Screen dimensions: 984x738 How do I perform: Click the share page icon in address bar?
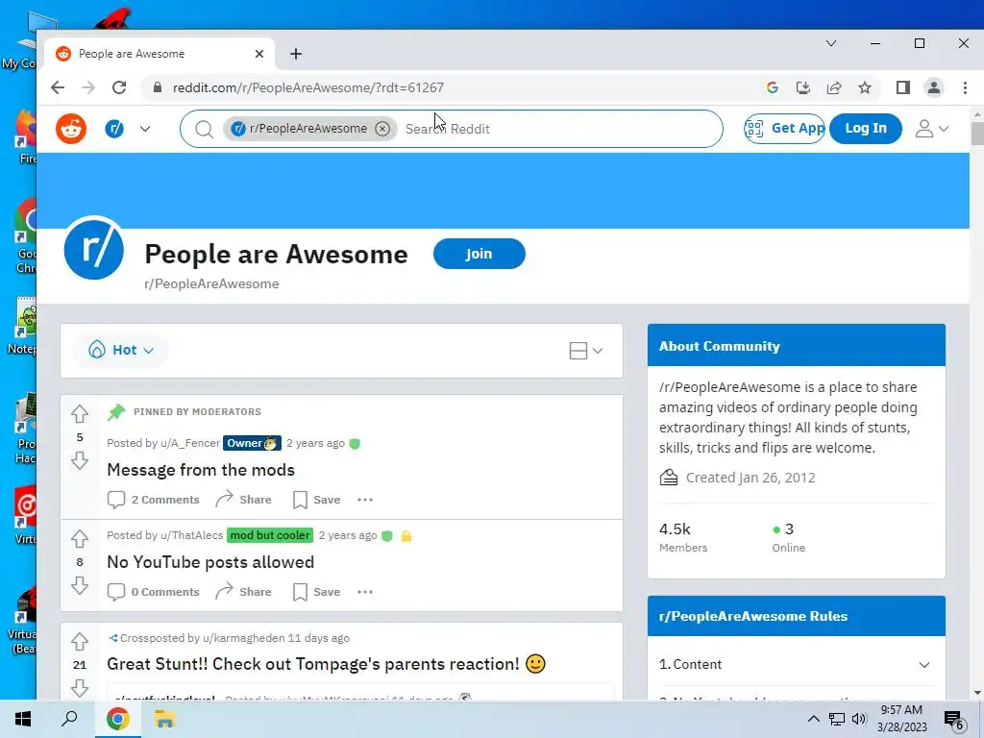coord(834,87)
